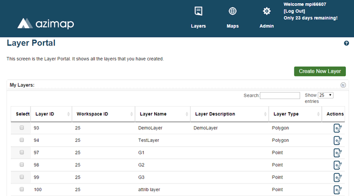The height and width of the screenshot is (196, 354).
Task: Check the box for layer 97
Action: tap(22, 152)
